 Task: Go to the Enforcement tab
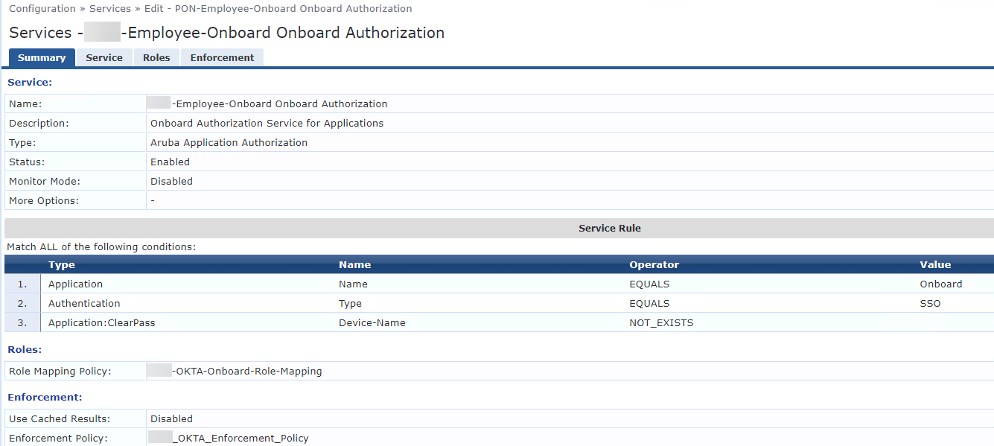[x=222, y=58]
